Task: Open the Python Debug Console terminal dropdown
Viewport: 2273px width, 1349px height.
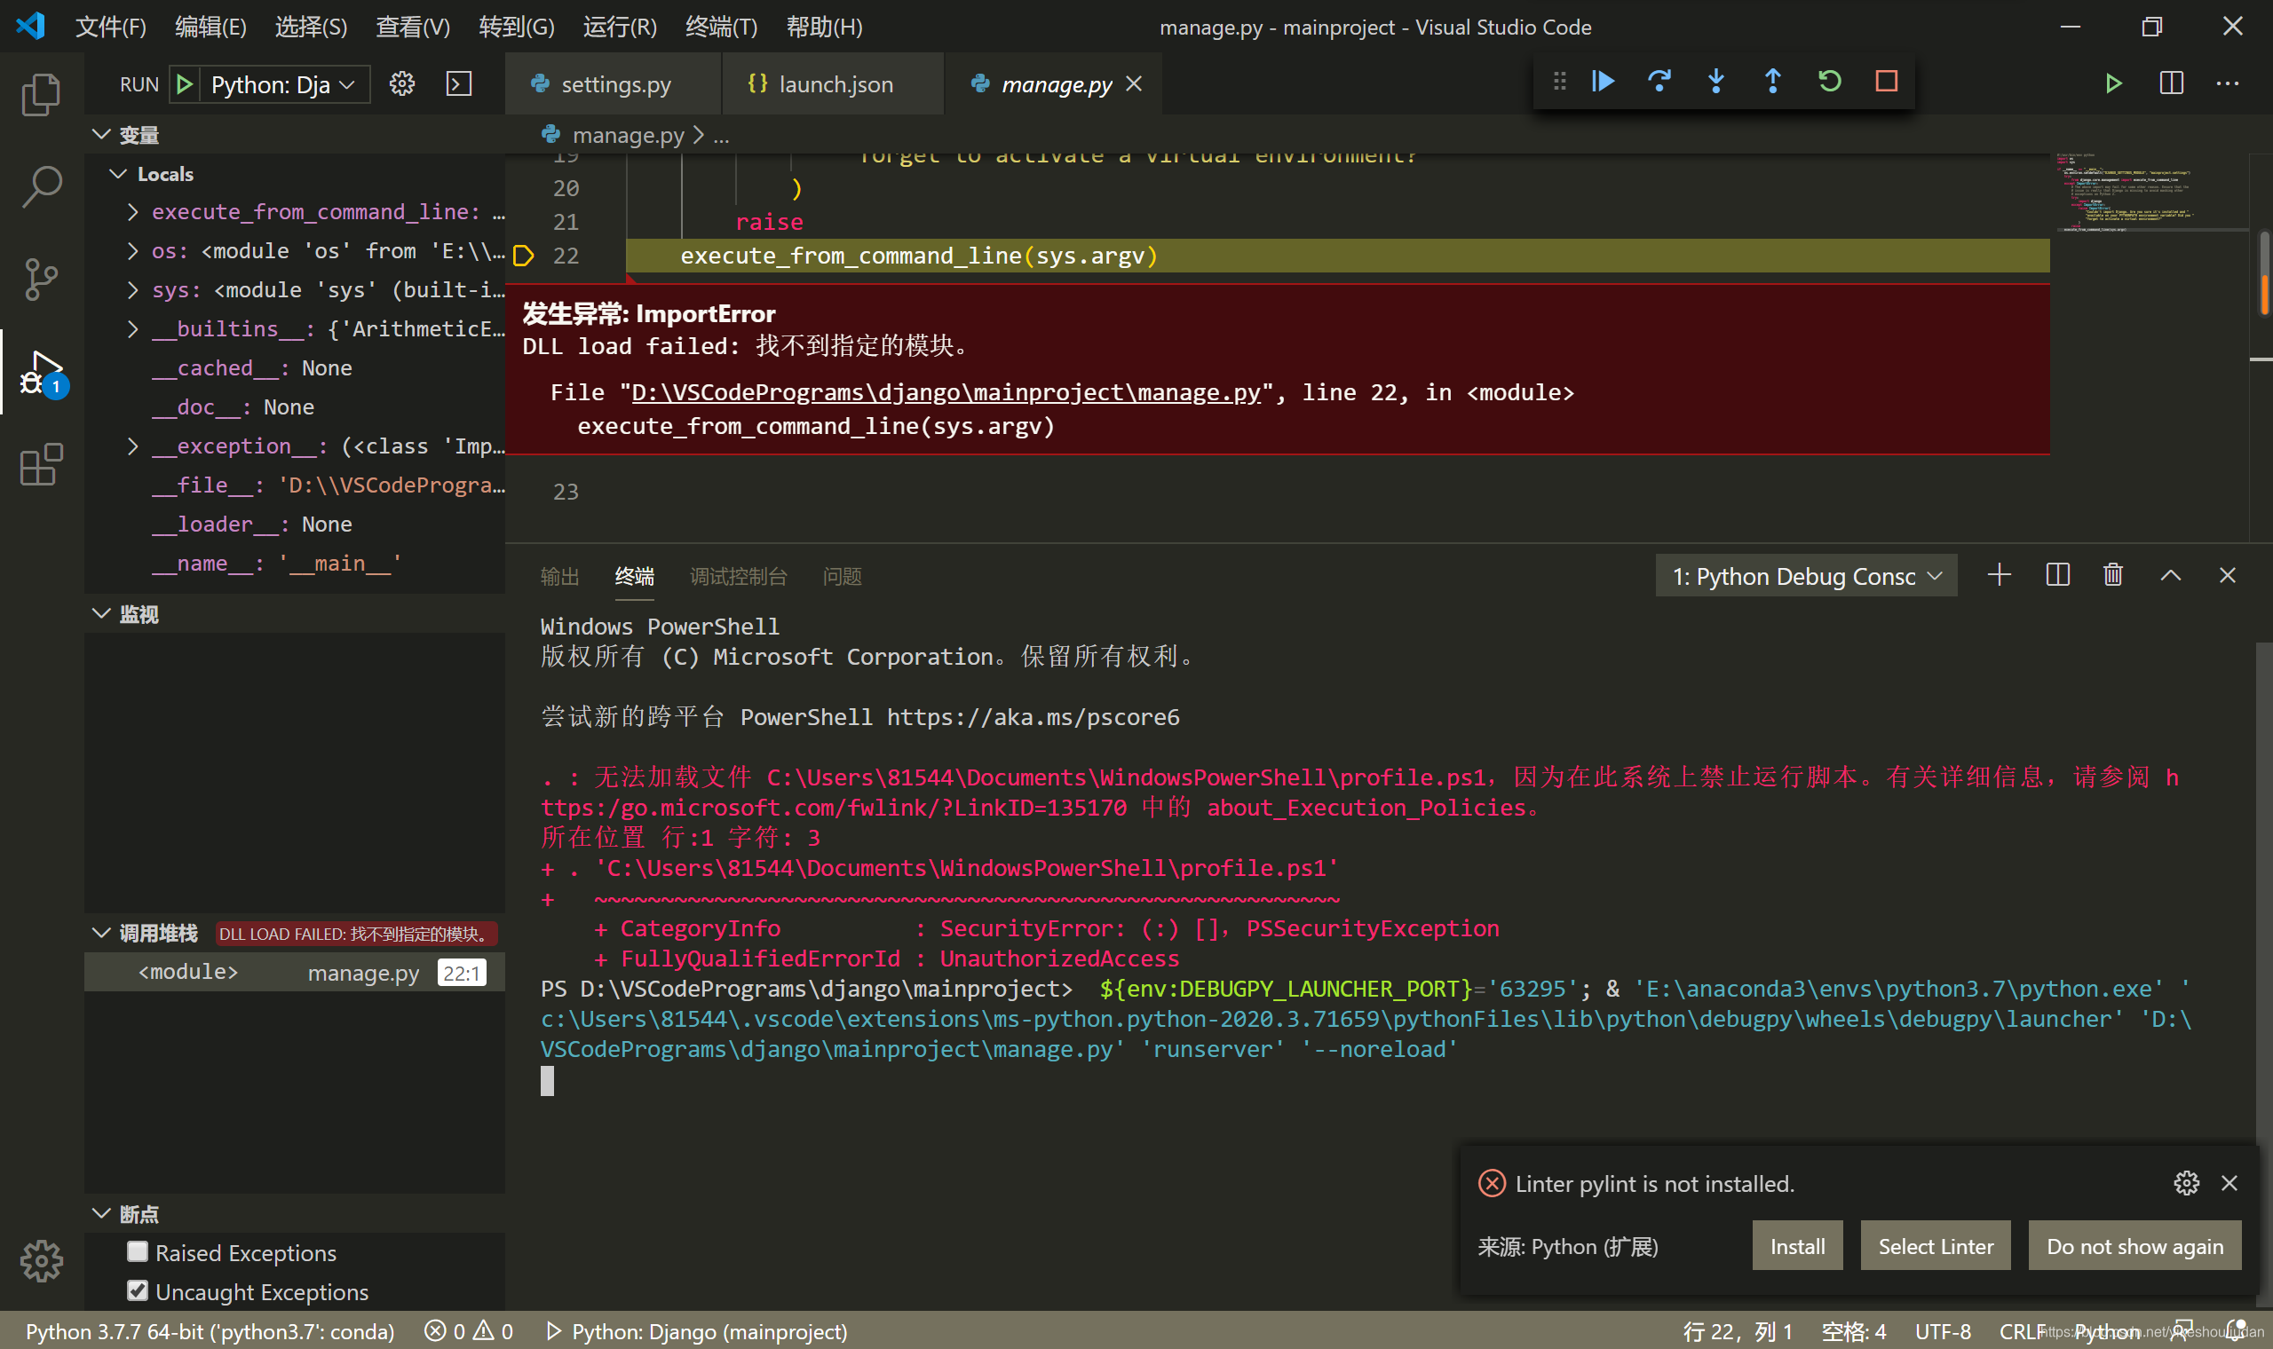Action: pos(1806,576)
